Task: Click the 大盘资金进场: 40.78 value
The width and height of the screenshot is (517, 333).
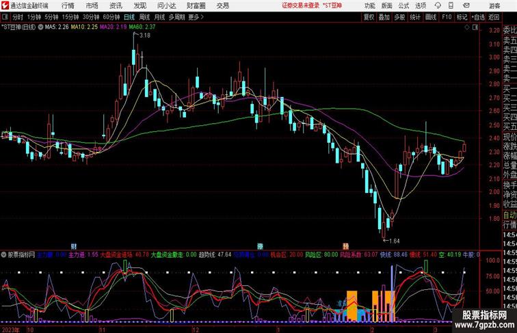Action: click(124, 254)
